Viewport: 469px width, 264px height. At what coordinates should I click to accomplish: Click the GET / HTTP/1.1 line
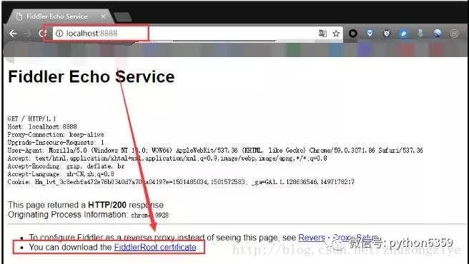click(x=32, y=118)
